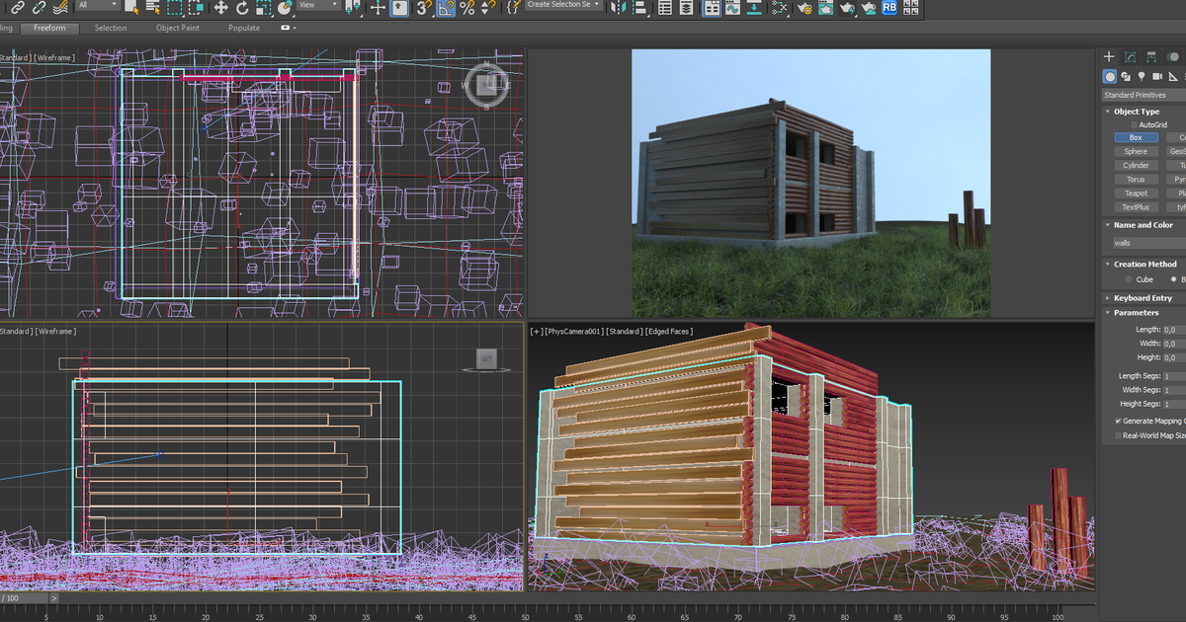Screen dimensions: 1186x622
Task: Activate the Bind to Space Warp tool
Action: [60, 7]
